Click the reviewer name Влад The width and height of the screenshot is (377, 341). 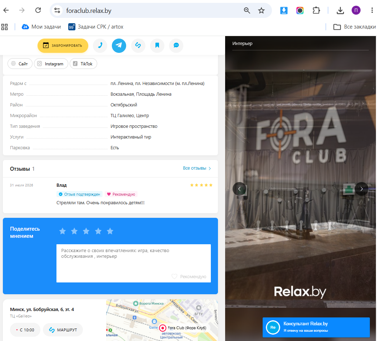point(61,185)
